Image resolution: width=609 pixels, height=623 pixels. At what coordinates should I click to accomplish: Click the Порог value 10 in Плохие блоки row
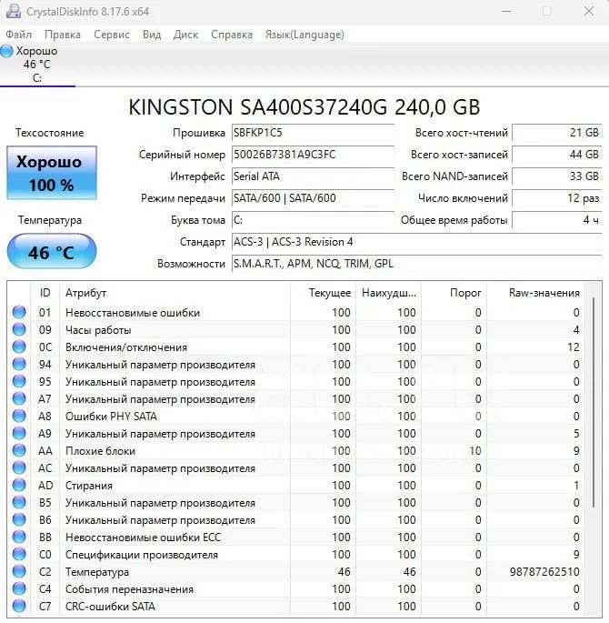(475, 451)
